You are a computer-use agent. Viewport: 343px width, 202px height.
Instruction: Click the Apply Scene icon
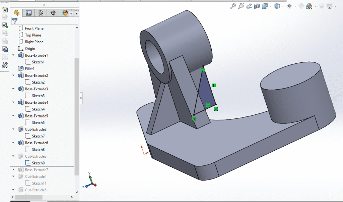[309, 6]
